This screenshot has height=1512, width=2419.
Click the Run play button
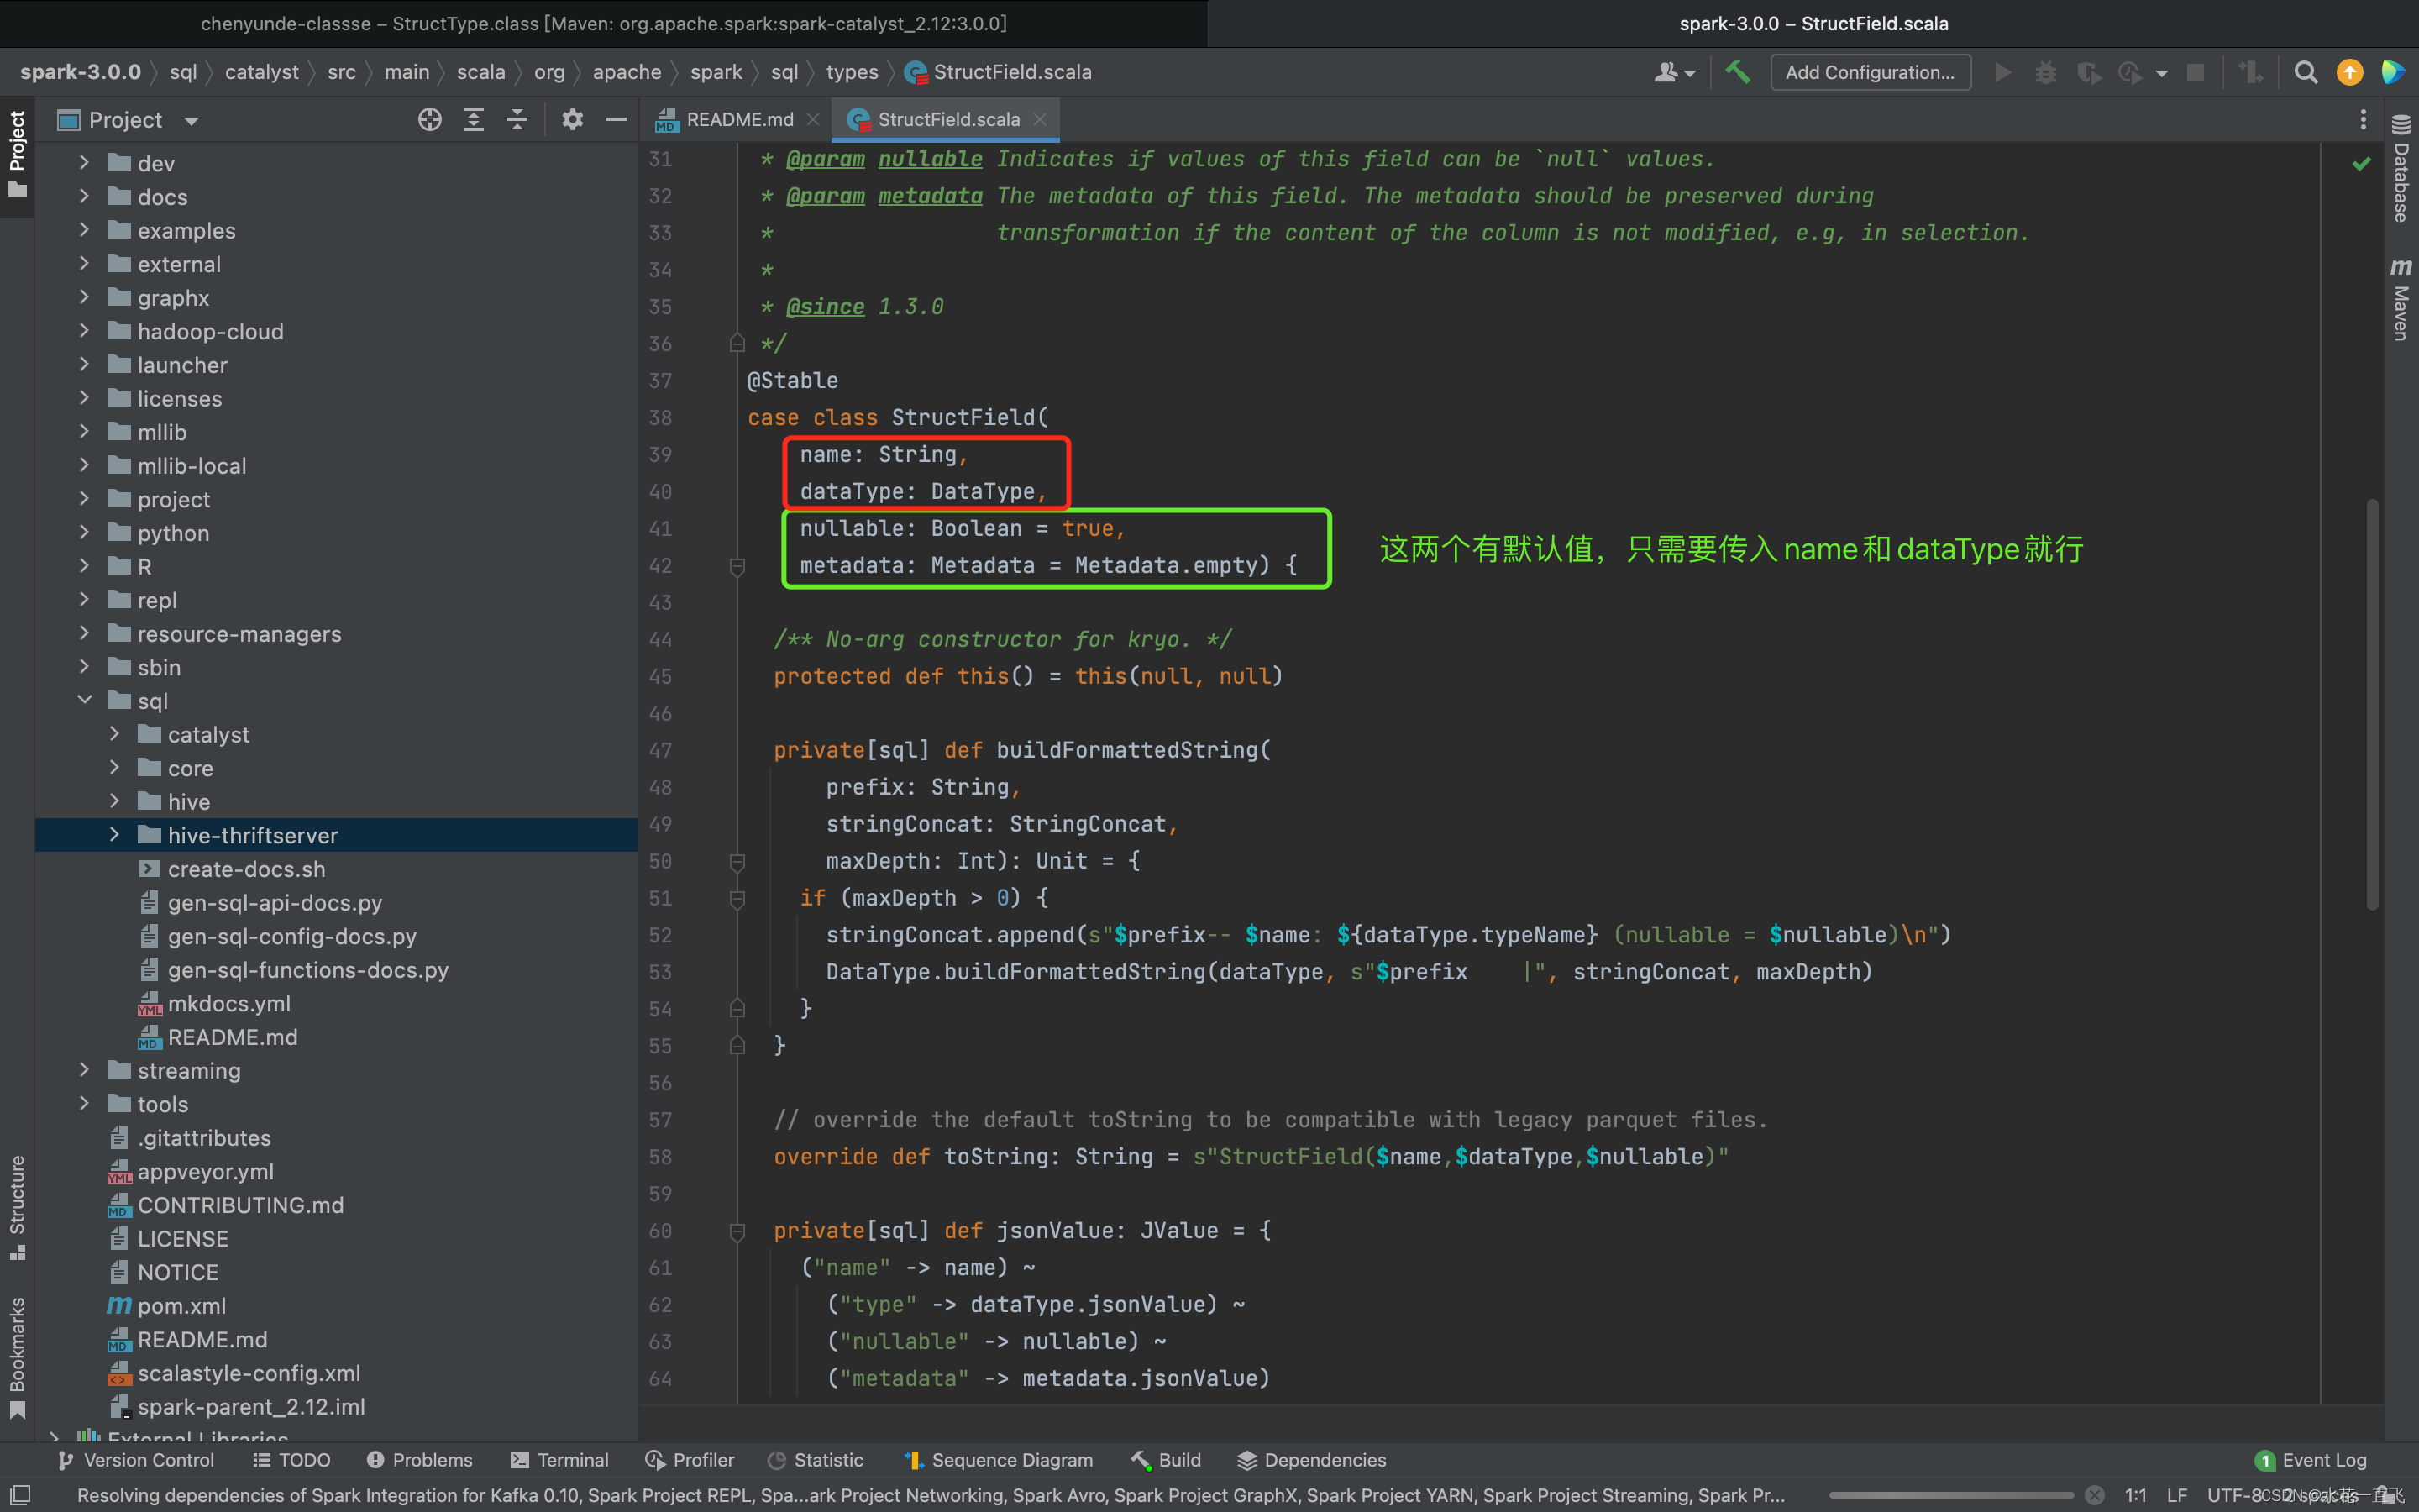tap(2002, 72)
